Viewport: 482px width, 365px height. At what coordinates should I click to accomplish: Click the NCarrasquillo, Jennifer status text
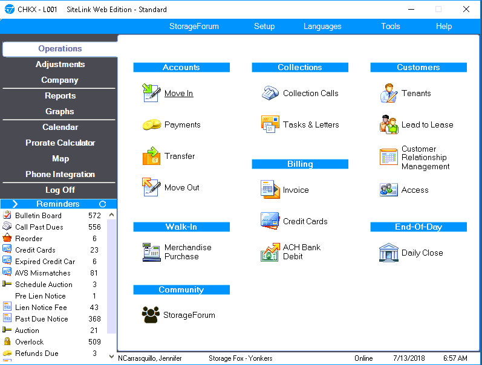(x=150, y=358)
